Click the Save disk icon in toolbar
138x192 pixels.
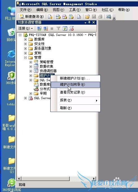coord(94,17)
